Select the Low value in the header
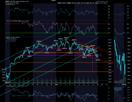This screenshot has width=132, height=102. [x=83, y=3]
